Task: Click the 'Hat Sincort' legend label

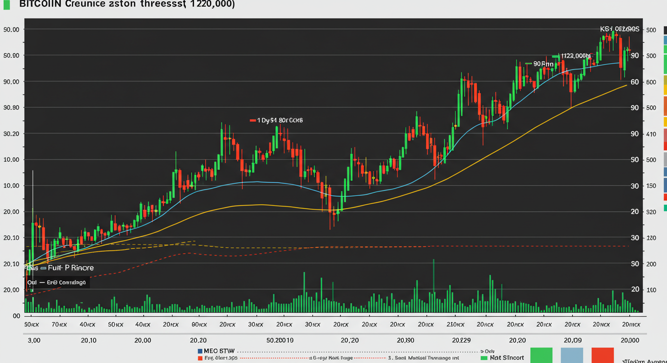Action: click(507, 358)
